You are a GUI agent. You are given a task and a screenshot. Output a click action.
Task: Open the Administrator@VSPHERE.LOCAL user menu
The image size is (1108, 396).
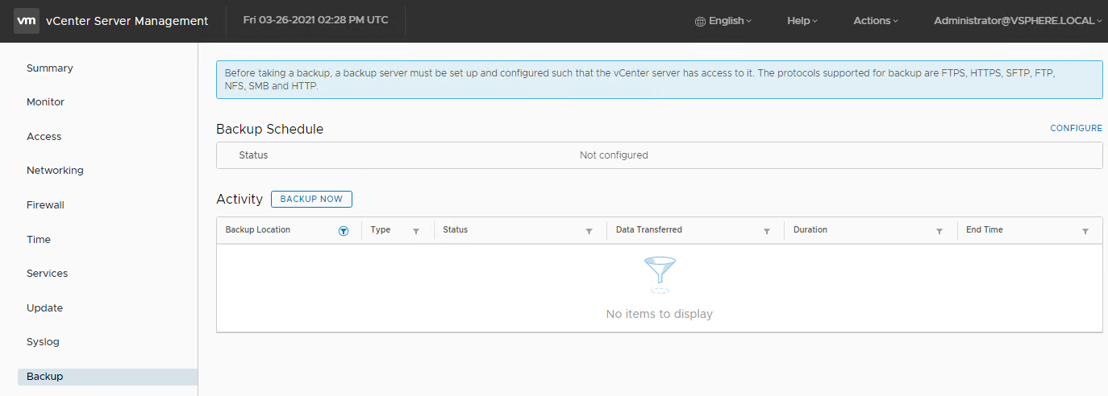1018,21
